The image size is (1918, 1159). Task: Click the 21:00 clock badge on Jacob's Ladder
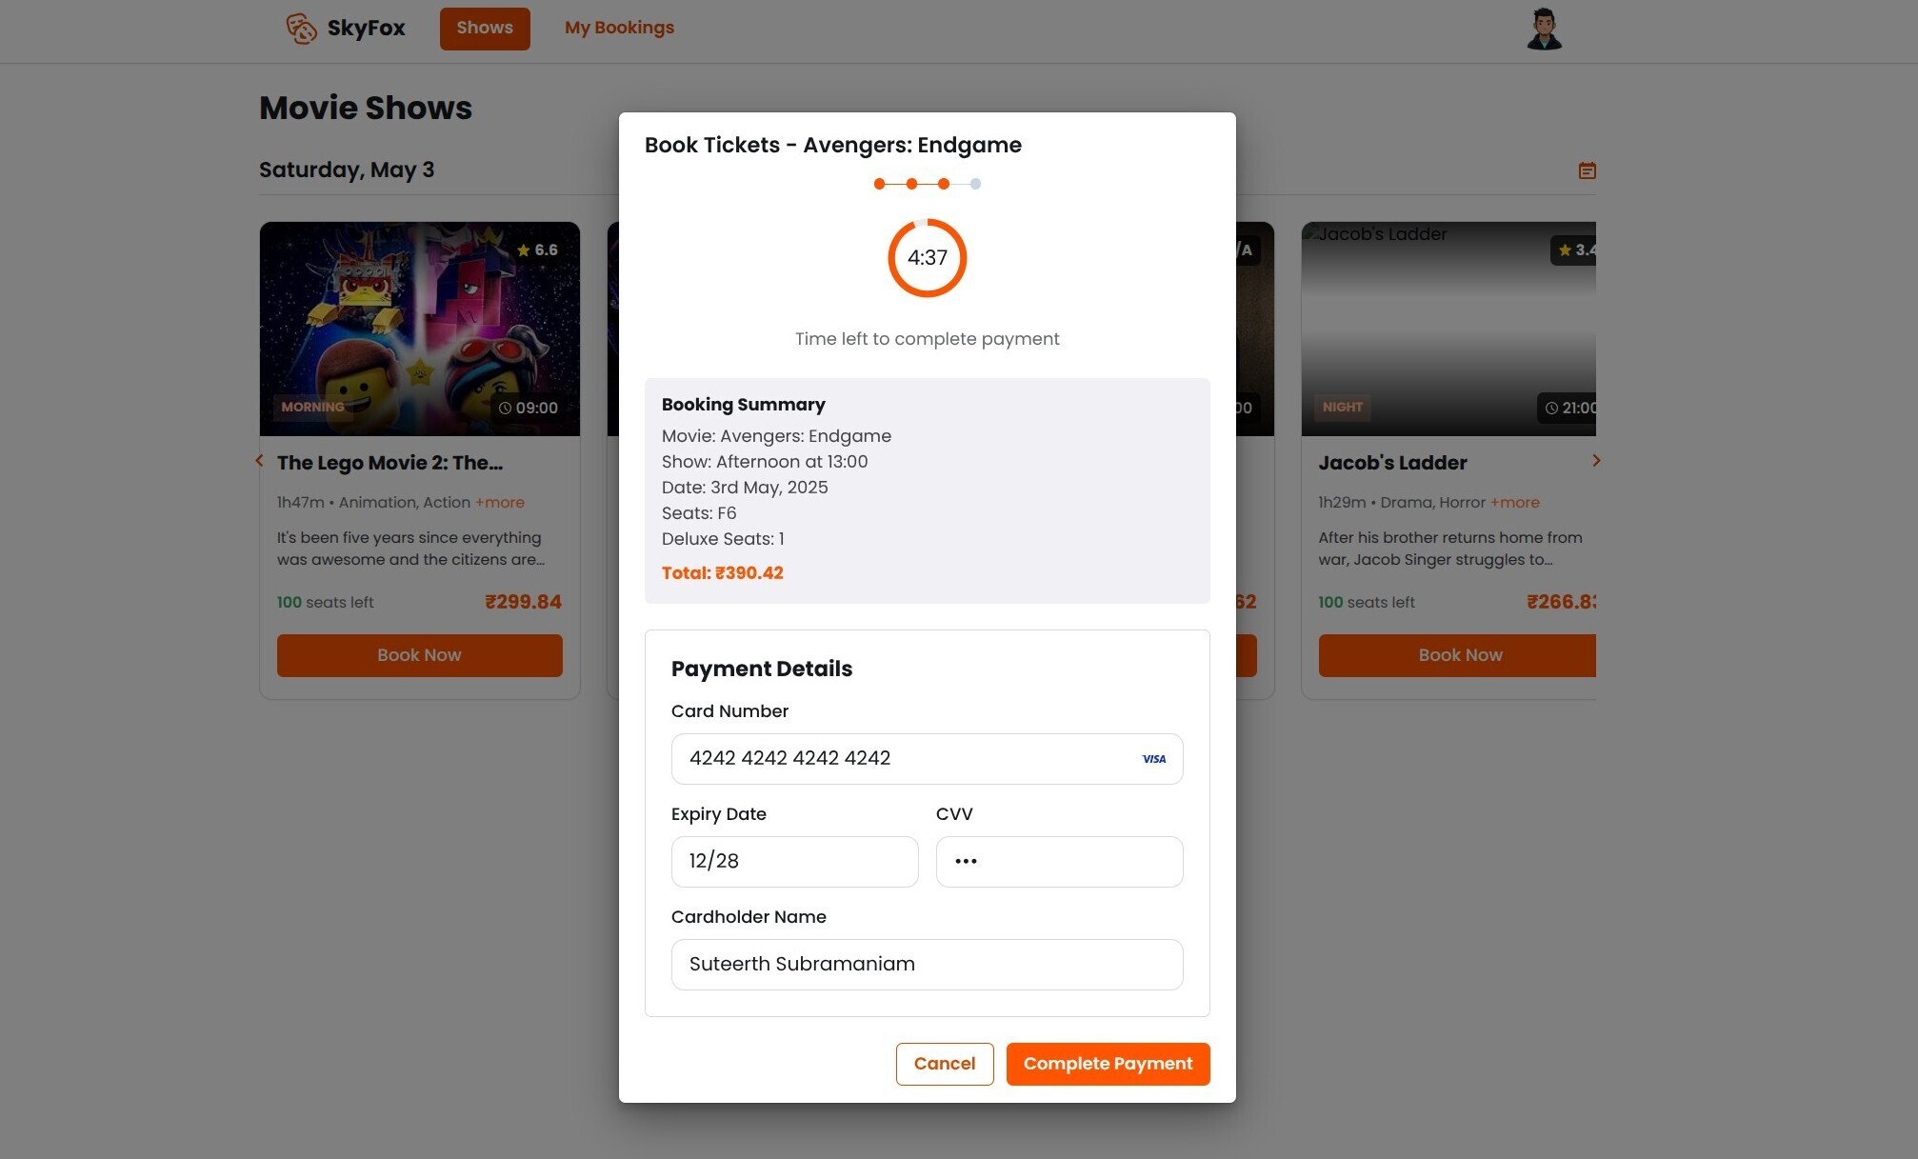tap(1568, 408)
